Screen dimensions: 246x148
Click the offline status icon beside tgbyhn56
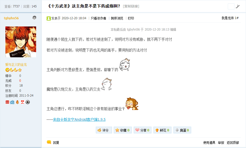[34, 18]
